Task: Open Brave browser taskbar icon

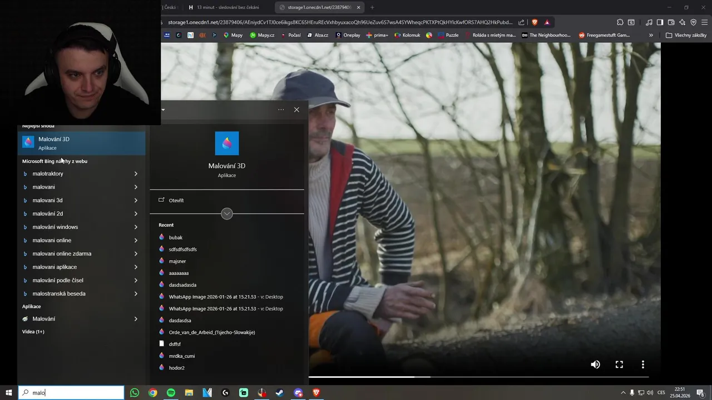Action: point(317,393)
